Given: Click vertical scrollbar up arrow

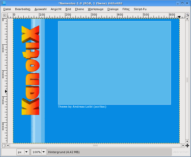Looking at the screenshot, I should click(x=187, y=19).
